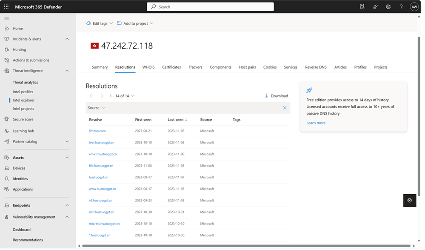The width and height of the screenshot is (425, 250).
Task: Click the Secure score trophy icon
Action: coord(7,119)
